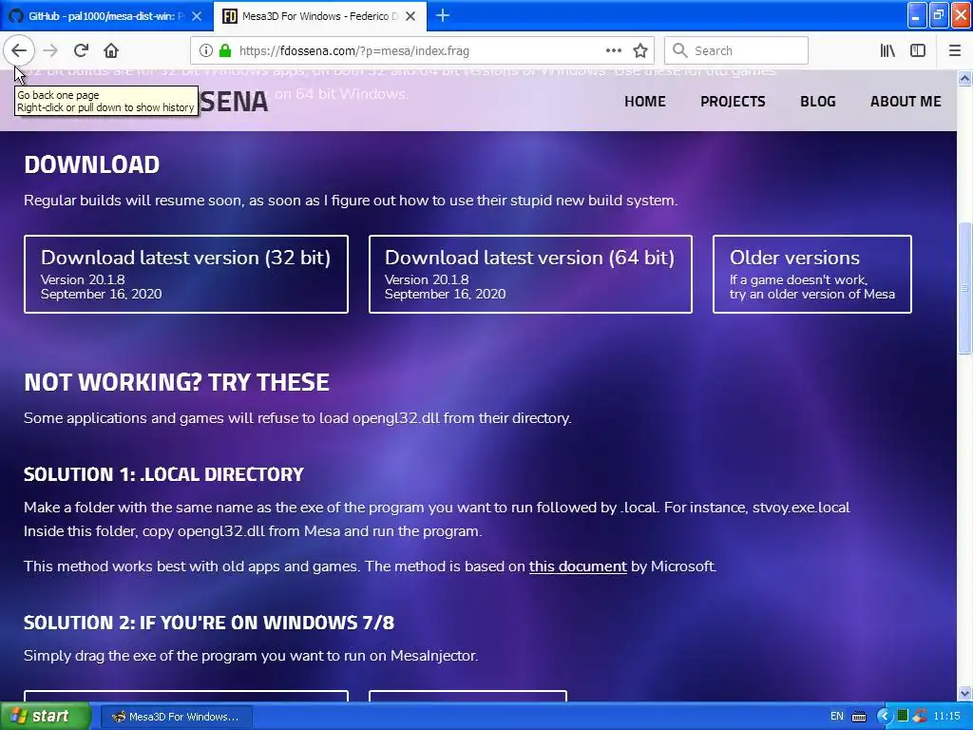Open the Firefox home page

111,50
